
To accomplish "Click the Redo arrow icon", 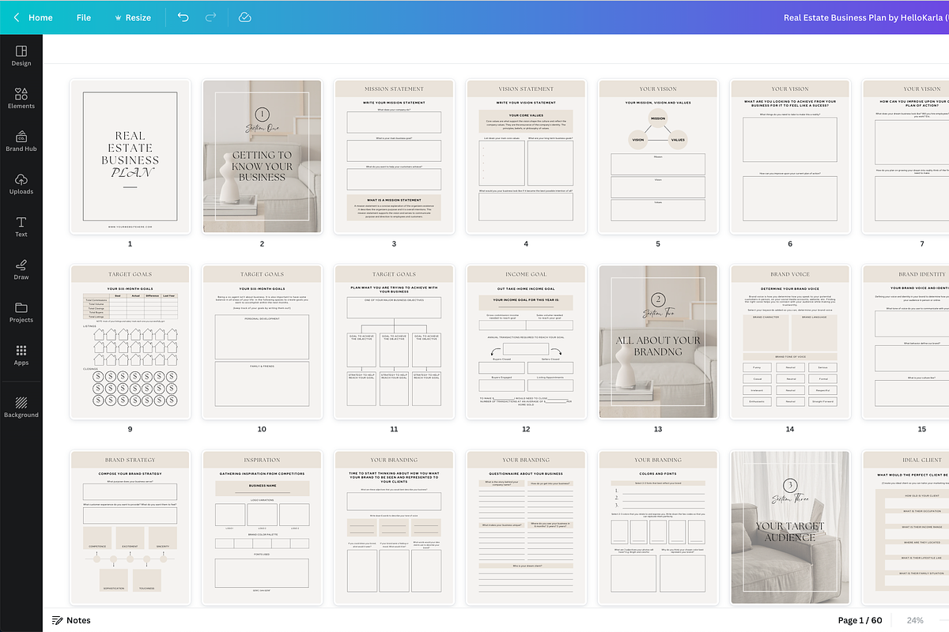I will tap(210, 17).
